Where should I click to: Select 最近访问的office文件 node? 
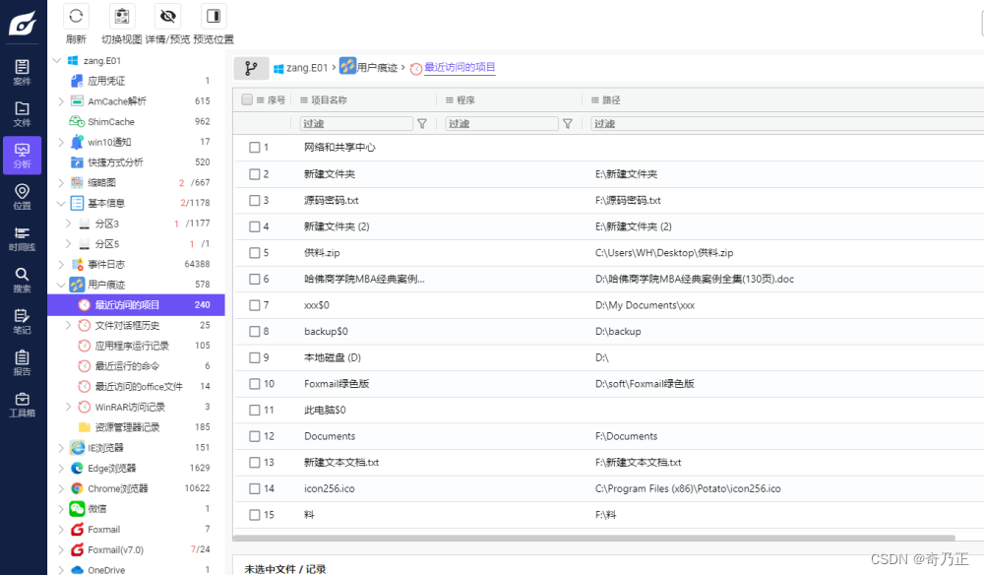coord(138,387)
